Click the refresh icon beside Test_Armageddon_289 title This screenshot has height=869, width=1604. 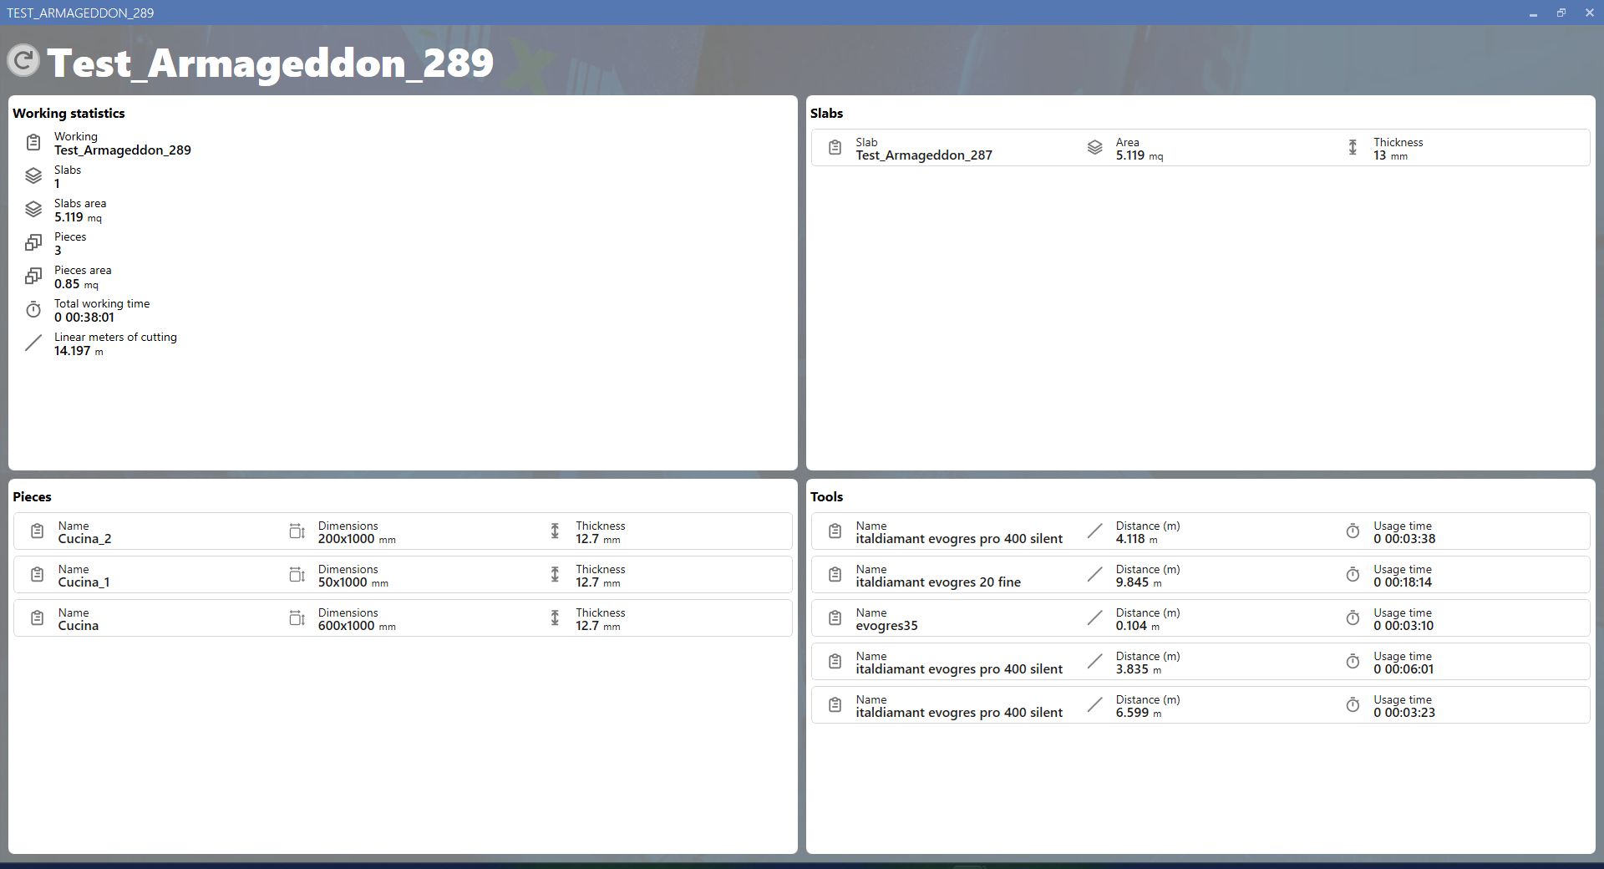23,61
